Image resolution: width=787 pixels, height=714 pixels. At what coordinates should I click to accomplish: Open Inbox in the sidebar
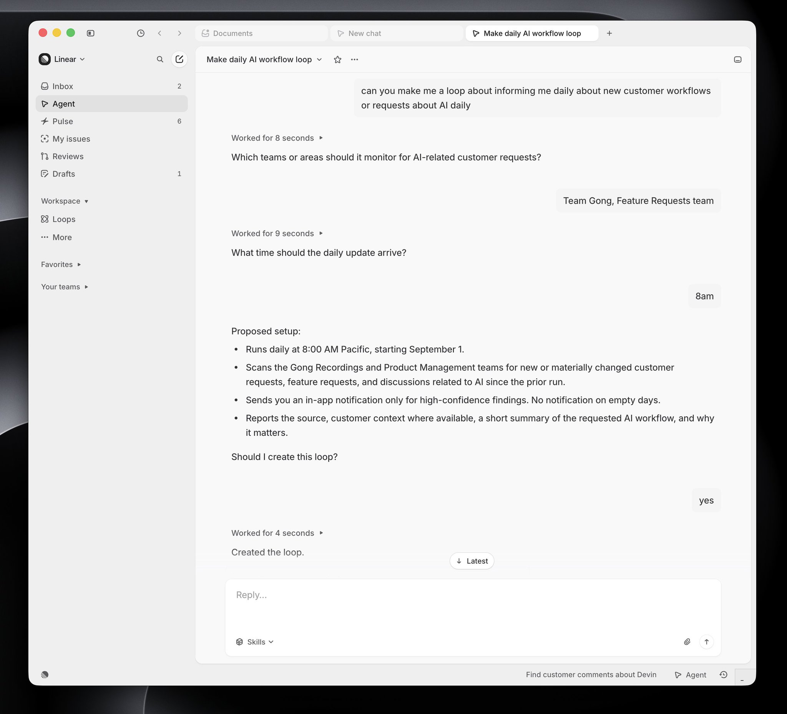click(112, 86)
